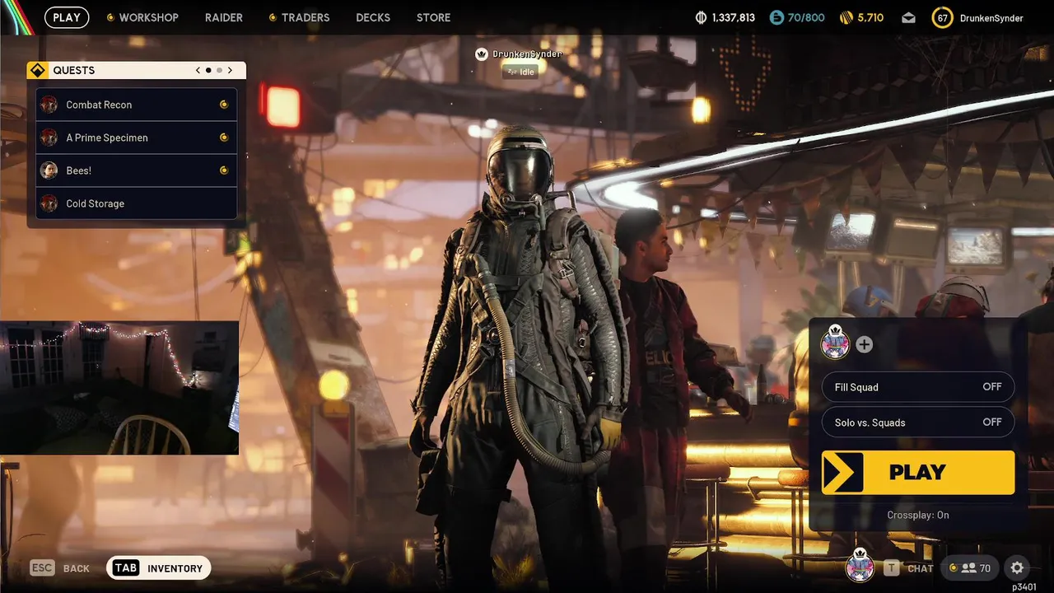This screenshot has width=1054, height=593.
Task: Open the TRADERS tab
Action: click(305, 17)
